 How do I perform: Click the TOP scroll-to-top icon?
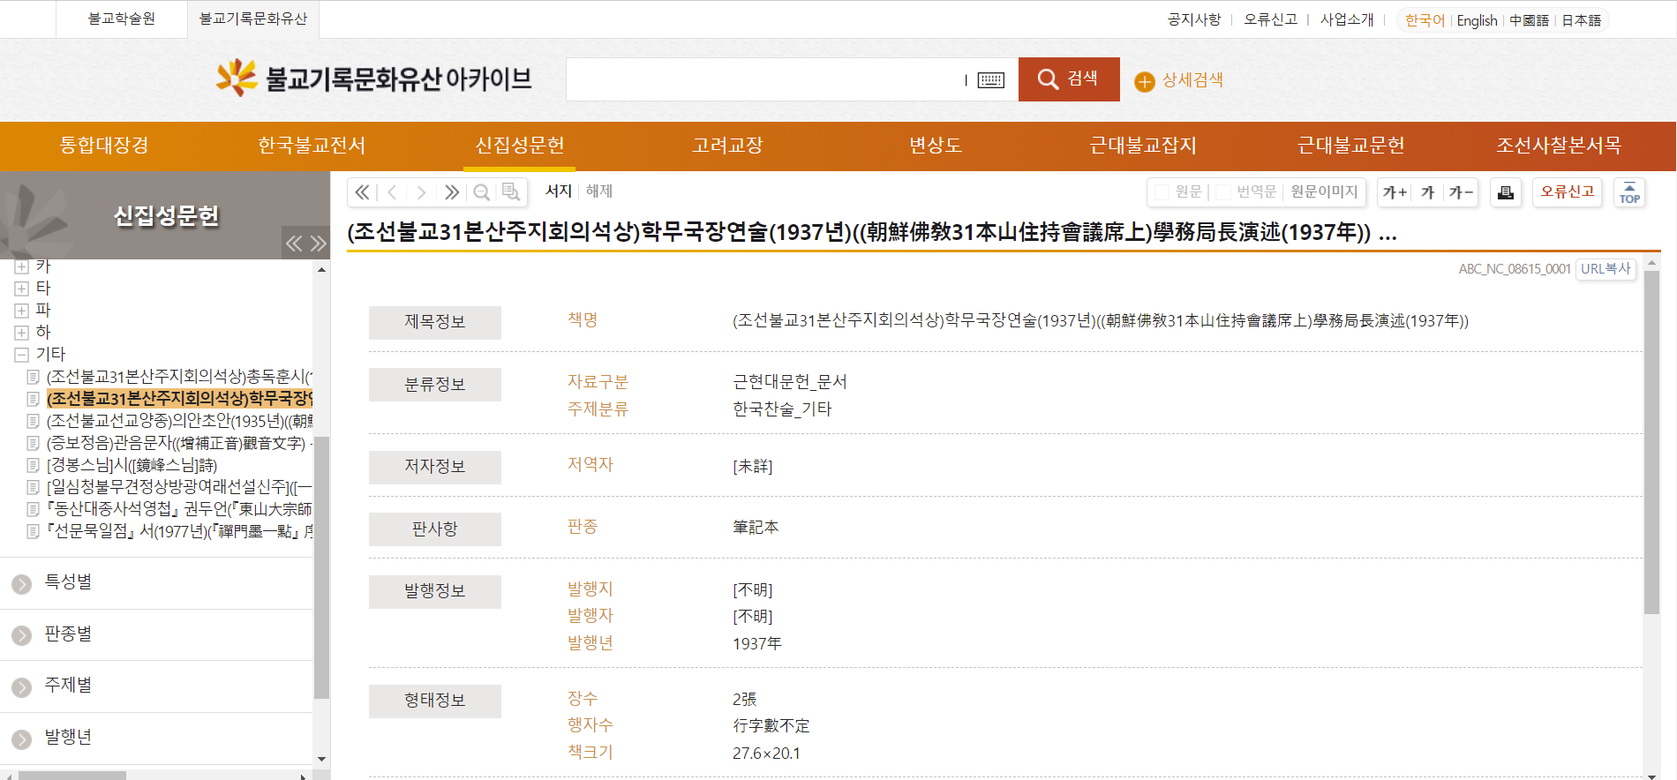click(1629, 192)
